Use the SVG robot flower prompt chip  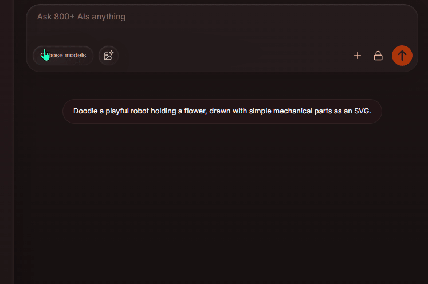[222, 111]
